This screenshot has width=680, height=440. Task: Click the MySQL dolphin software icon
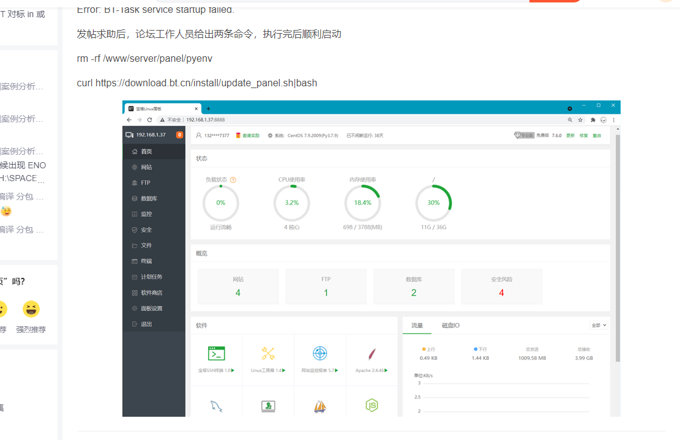point(217,406)
